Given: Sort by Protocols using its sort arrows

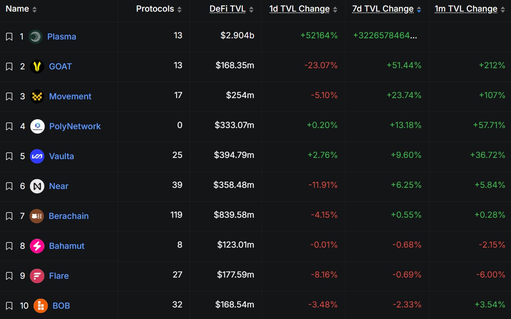Looking at the screenshot, I should 179,10.
